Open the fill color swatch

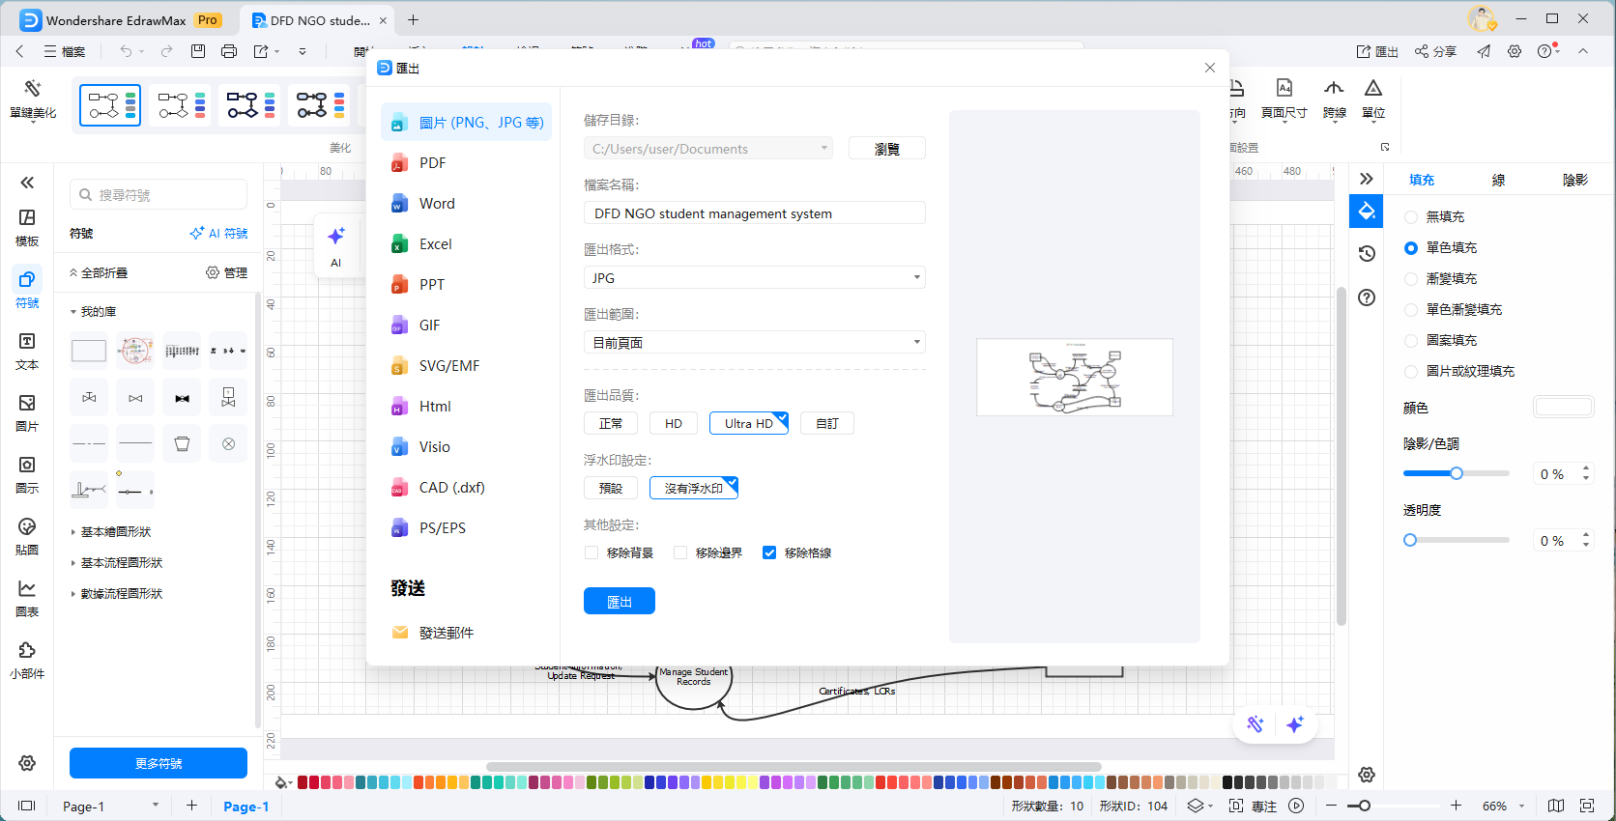click(1564, 408)
